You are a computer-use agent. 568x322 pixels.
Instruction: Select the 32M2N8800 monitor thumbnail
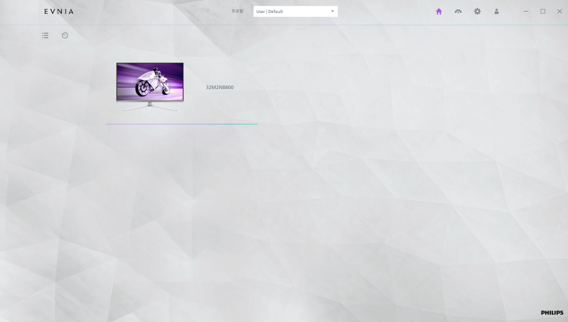[150, 87]
